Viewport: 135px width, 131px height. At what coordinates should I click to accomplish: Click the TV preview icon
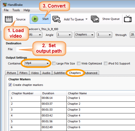128,19
